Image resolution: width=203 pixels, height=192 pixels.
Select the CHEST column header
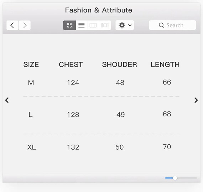click(71, 64)
